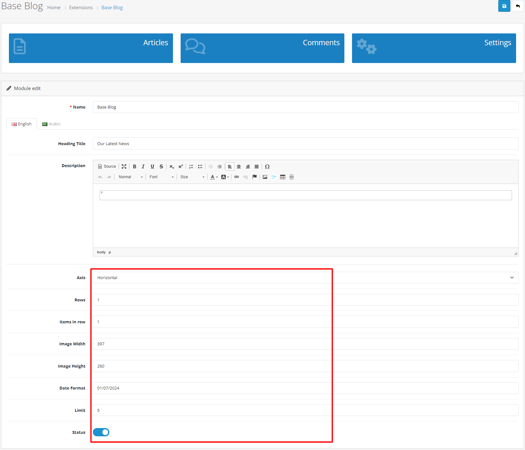Toggle Source view in editor
This screenshot has width=525, height=450.
pos(107,166)
